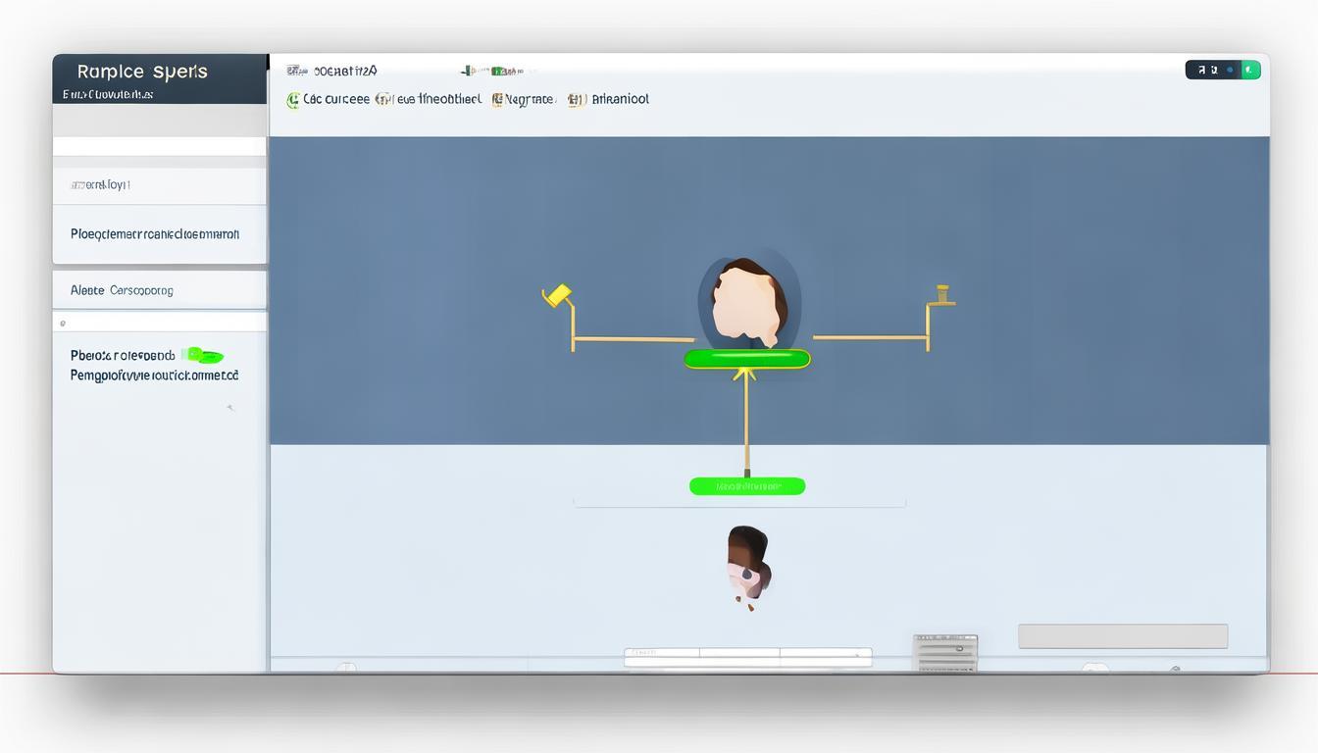Open the "Brikaniool" toolbar tab
Screen dimensions: 1318x753
tap(620, 99)
